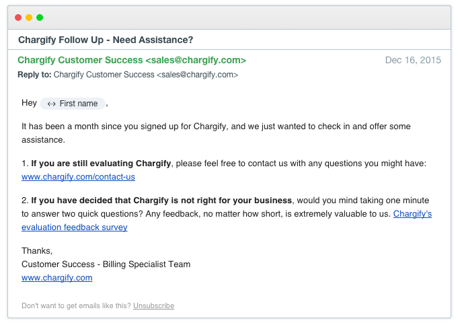
Task: Click the red close window dot
Action: coord(18,17)
